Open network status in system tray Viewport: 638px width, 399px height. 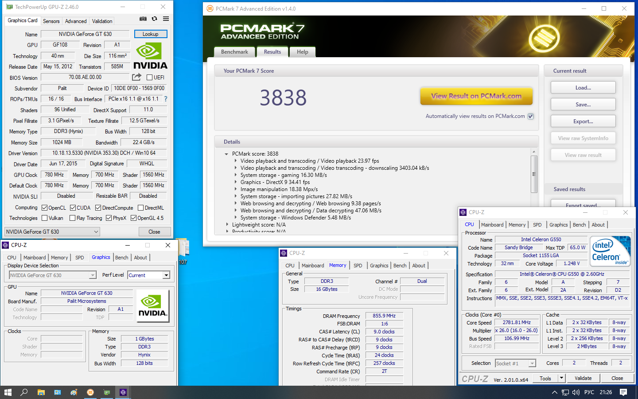(565, 392)
